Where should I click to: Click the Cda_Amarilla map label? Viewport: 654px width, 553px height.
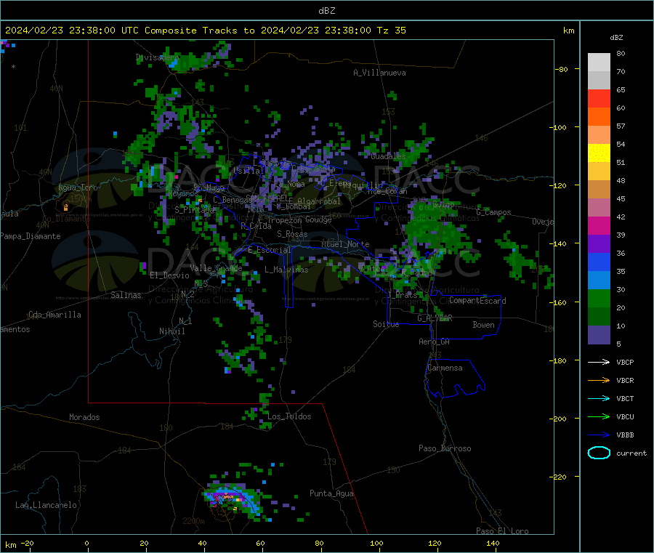click(54, 315)
